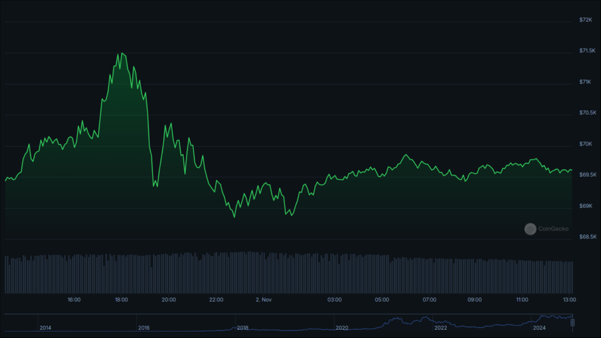This screenshot has width=601, height=338.
Task: Select 2016 in the range navigator
Action: click(x=144, y=328)
